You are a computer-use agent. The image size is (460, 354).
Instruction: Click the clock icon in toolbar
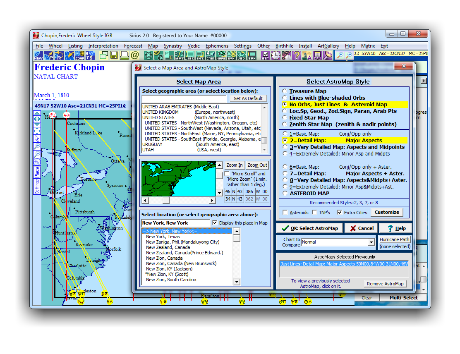pyautogui.click(x=276, y=55)
